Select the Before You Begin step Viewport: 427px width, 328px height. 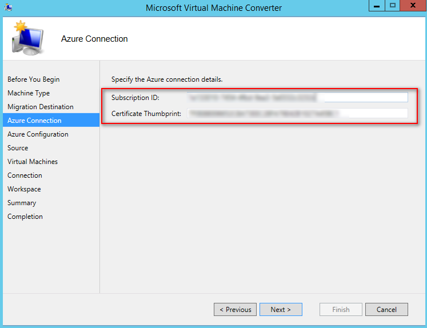pos(34,79)
